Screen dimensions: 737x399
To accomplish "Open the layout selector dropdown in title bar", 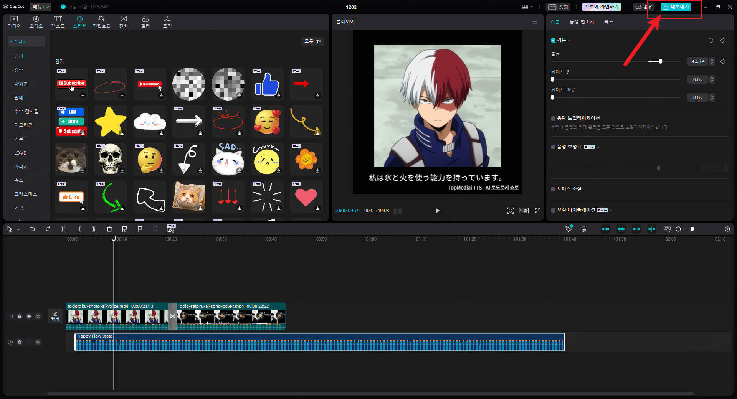I will 527,7.
